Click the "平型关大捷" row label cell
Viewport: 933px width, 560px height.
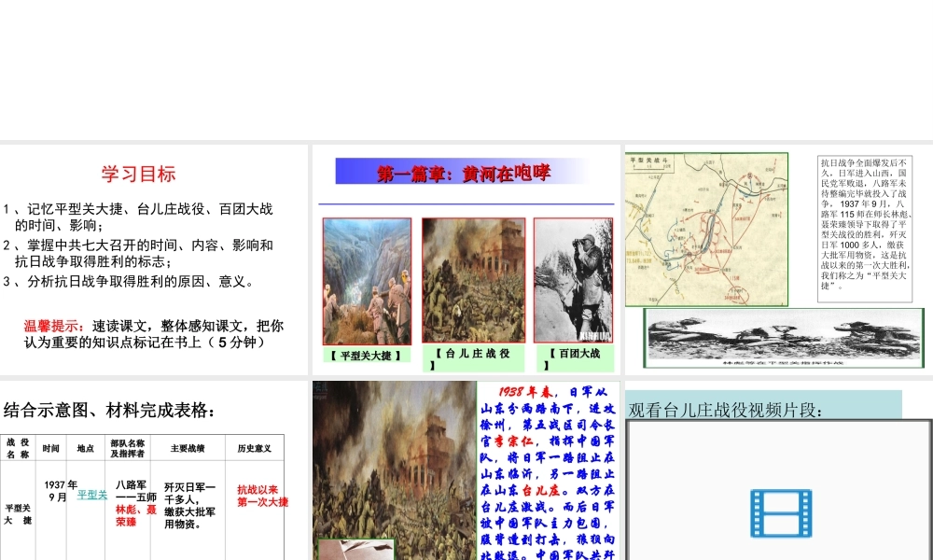tap(18, 513)
